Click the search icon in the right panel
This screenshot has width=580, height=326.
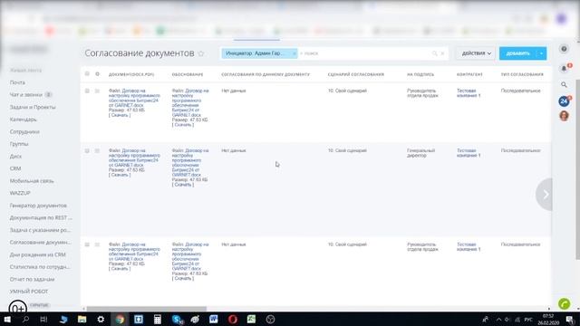point(564,84)
